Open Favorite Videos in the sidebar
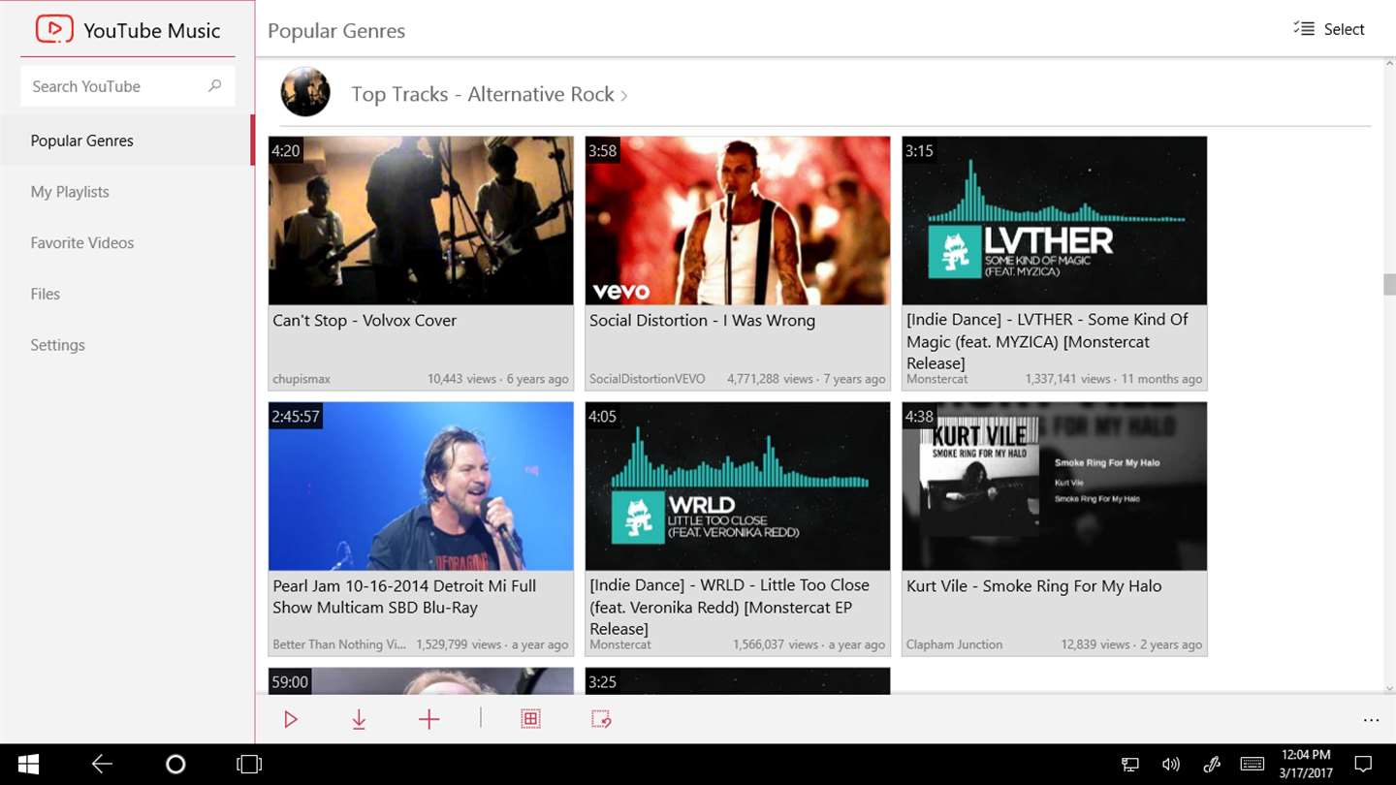1396x785 pixels. tap(127, 243)
